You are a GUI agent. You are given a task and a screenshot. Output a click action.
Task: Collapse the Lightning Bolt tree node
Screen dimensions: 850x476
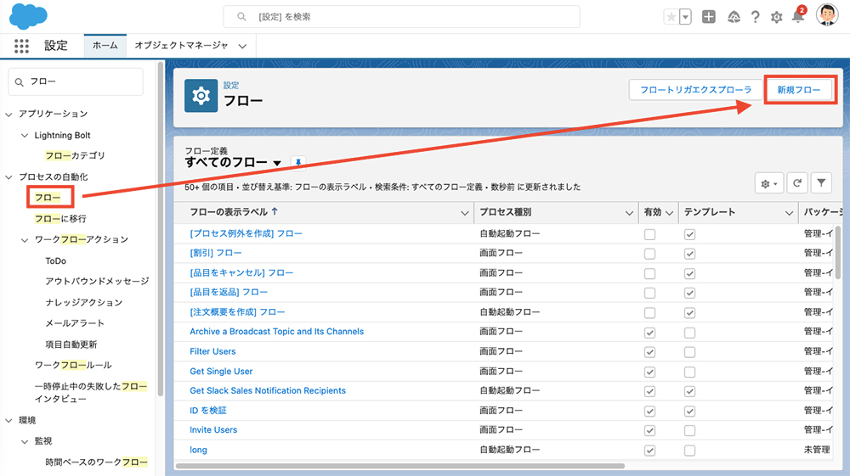(x=25, y=135)
